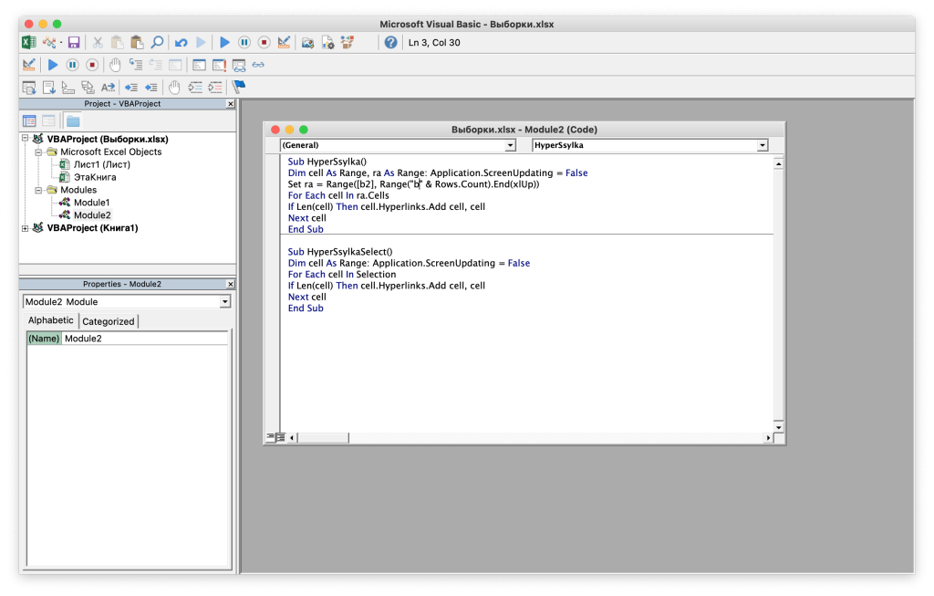Click the Uncomment Block icon

point(215,87)
